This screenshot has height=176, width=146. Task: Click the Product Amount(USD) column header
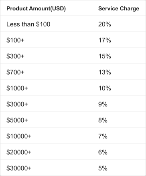click(x=36, y=8)
